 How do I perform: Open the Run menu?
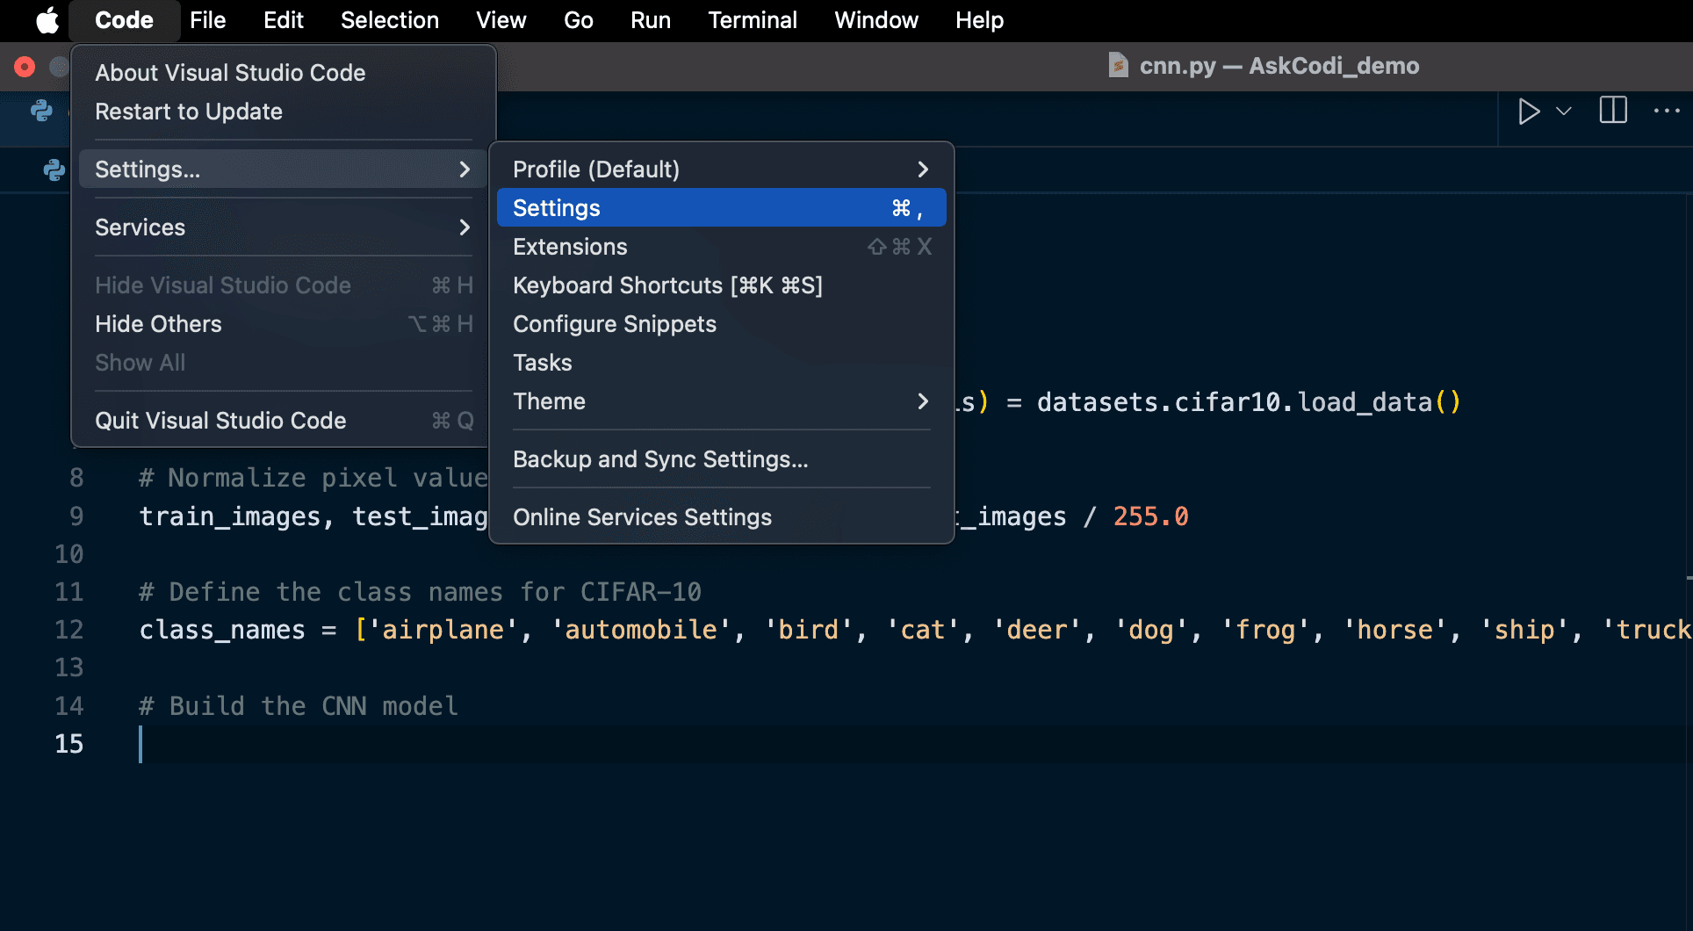pyautogui.click(x=650, y=20)
